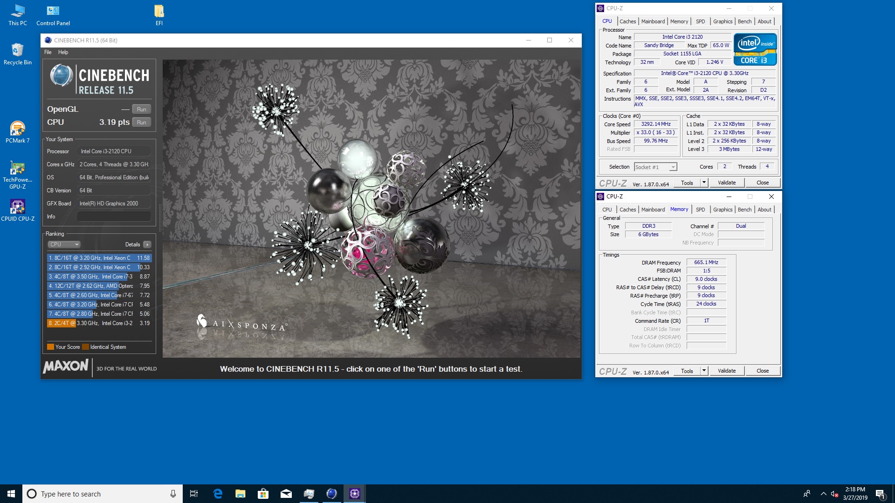Open Graphics tab in top CPU-Z
Image resolution: width=895 pixels, height=503 pixels.
pos(723,21)
